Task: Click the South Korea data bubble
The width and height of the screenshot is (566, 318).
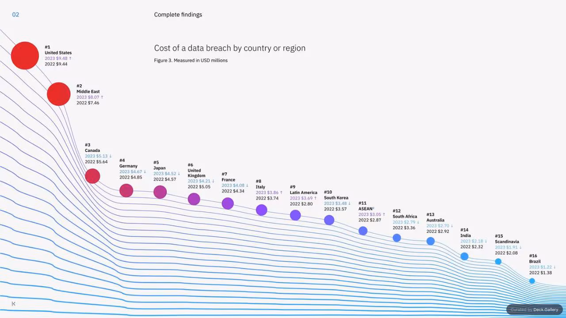Action: (x=329, y=220)
